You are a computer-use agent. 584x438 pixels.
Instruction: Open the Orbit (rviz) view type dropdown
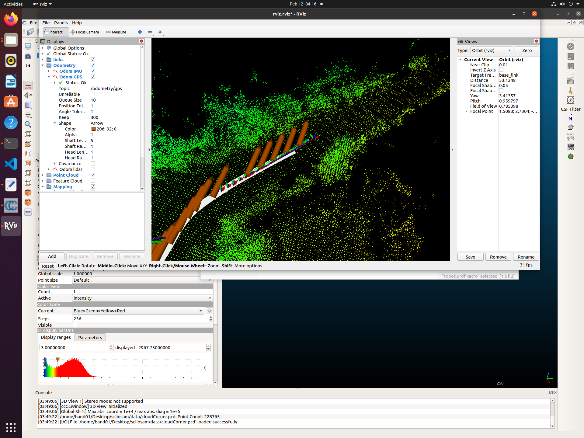[491, 50]
